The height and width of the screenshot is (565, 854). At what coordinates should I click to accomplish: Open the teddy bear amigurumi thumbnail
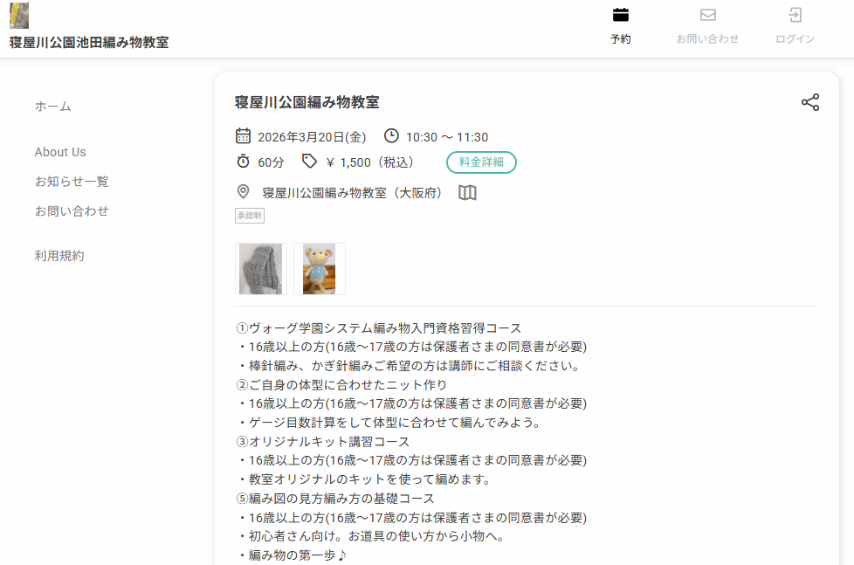point(320,269)
